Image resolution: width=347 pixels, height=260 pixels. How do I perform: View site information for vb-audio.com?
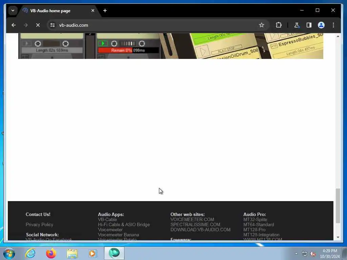53,25
